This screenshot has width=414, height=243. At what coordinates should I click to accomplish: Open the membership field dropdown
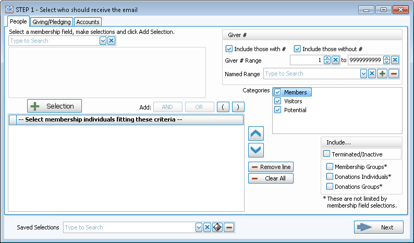pos(103,41)
